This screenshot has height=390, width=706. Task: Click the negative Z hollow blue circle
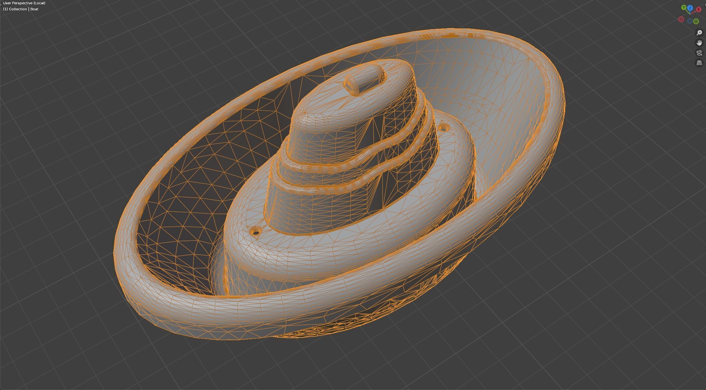[690, 21]
